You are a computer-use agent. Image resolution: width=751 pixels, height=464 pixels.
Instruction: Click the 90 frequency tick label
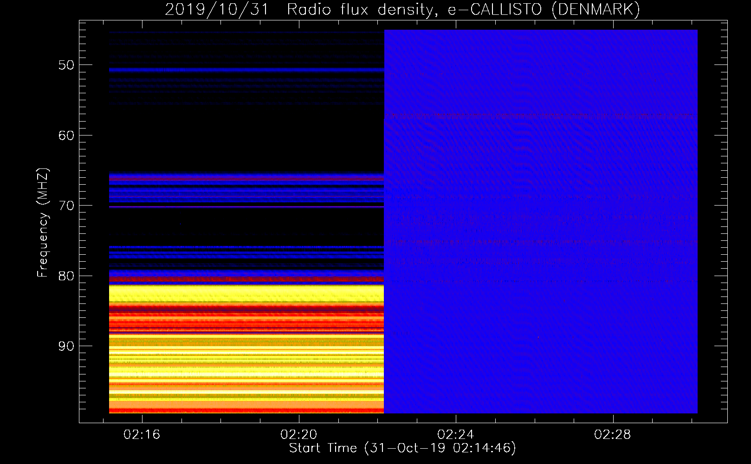(x=66, y=346)
